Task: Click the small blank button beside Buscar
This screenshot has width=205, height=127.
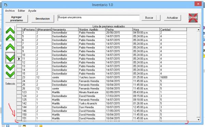Action: 158,18
